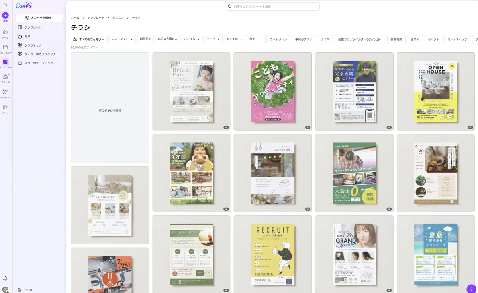Viewport: 478px width, 293px height.
Task: Open the Cafe Borcelle flyer template
Action: [x=110, y=205]
